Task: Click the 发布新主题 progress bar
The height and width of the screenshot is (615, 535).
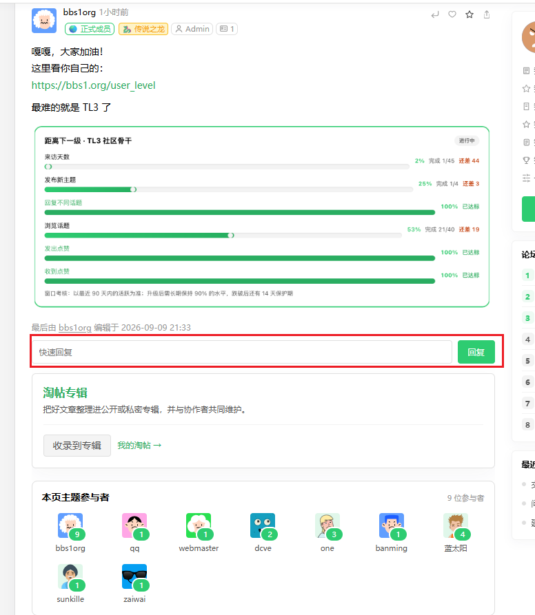Action: click(229, 189)
